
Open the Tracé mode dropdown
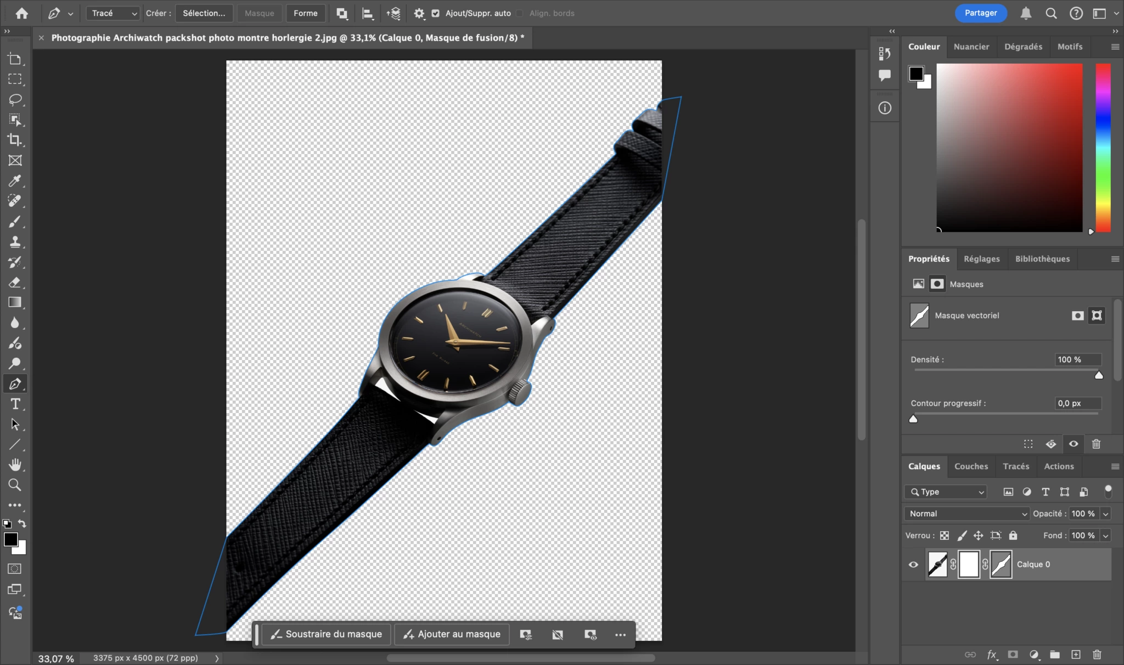[x=113, y=13]
